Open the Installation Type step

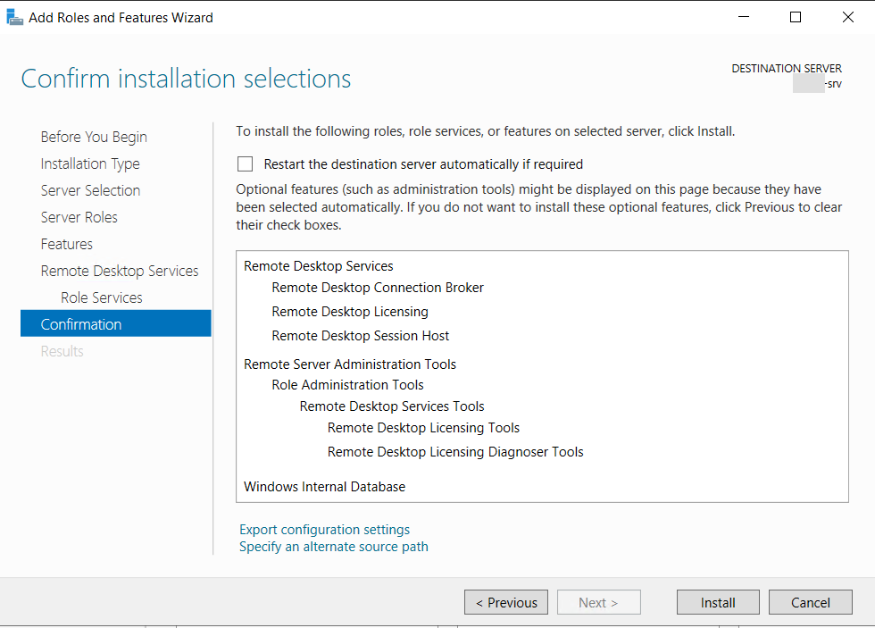point(90,163)
